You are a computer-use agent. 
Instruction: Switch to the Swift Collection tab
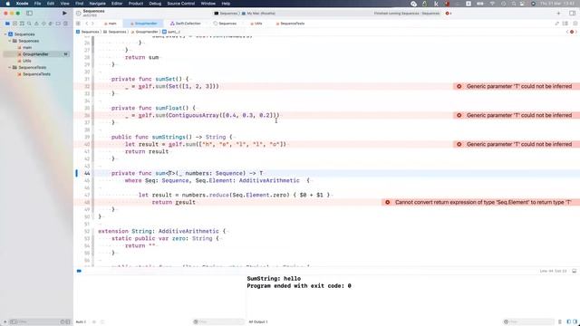[185, 24]
